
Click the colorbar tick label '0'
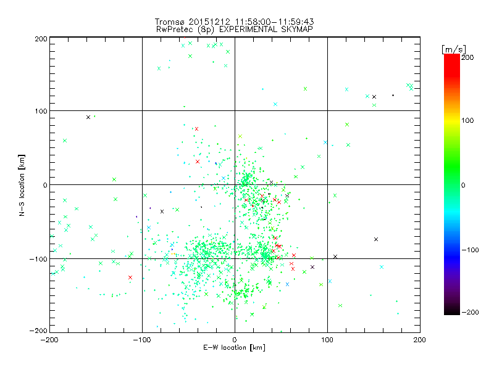pos(463,186)
